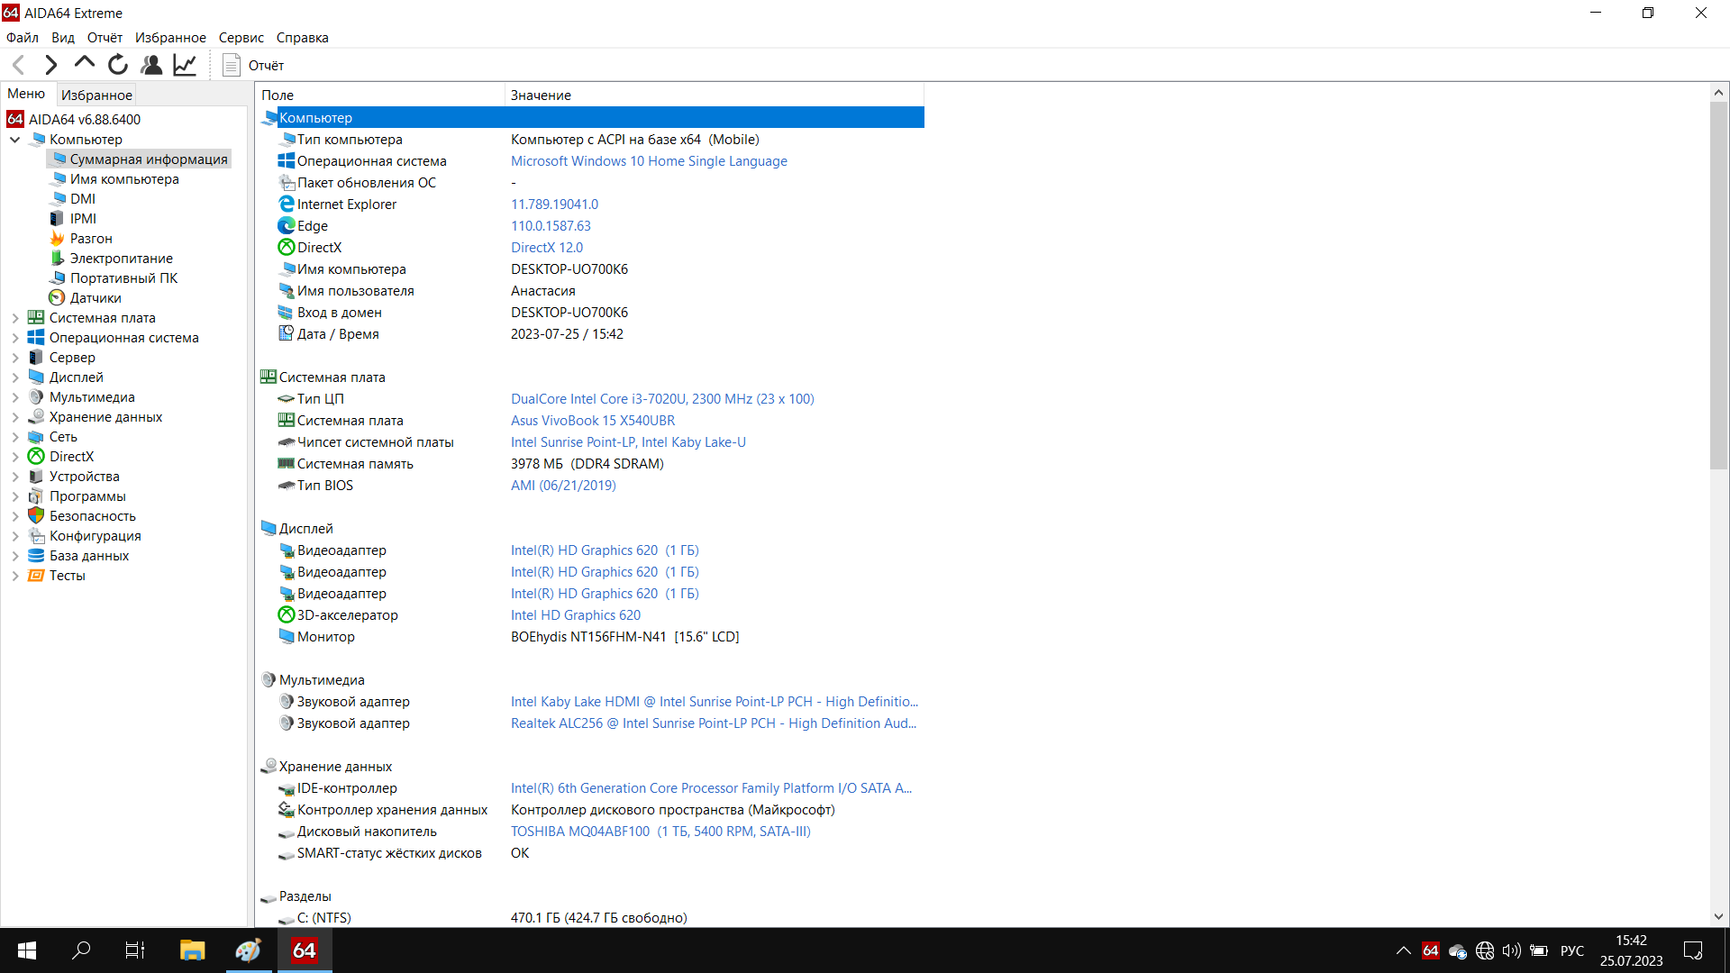Click the Безопасность shield icon in the tree
Viewport: 1730px width, 973px height.
(x=36, y=516)
